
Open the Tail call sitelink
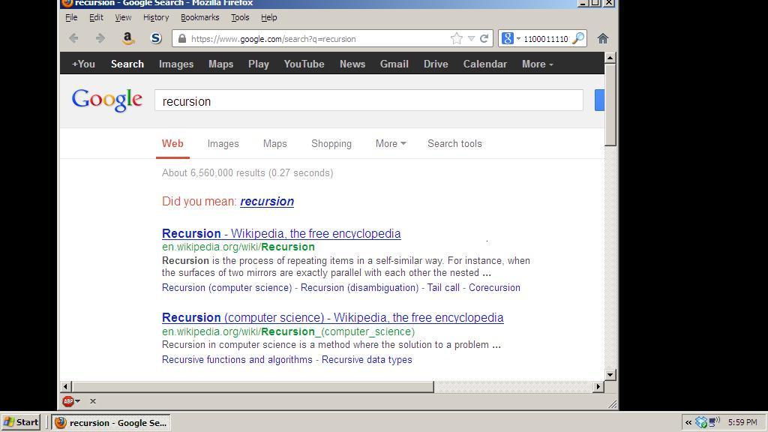(443, 287)
